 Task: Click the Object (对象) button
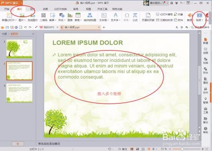click(178, 14)
